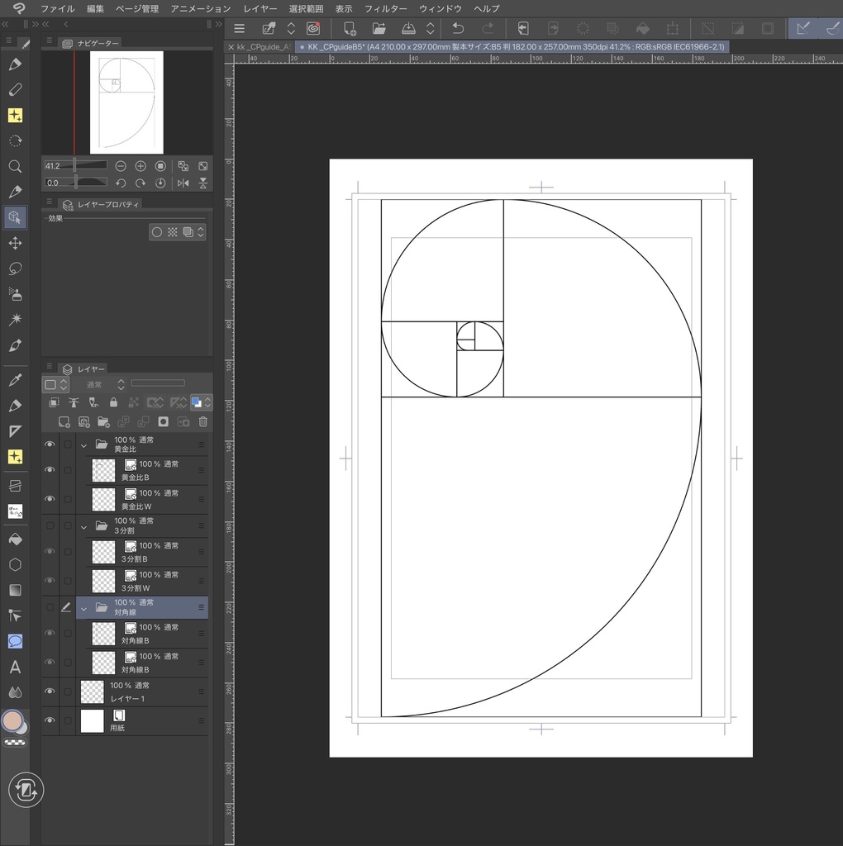This screenshot has width=843, height=846.
Task: Click new layer folder icon
Action: pos(103,422)
